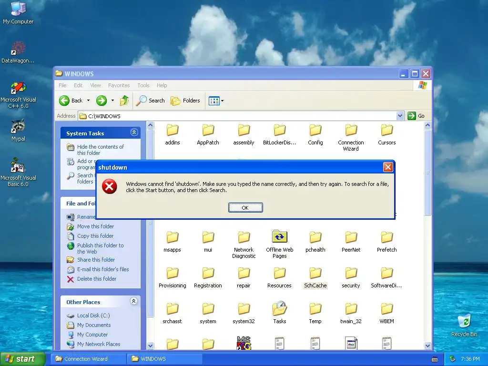
Task: Switch to Connection Wizard taskbar button
Action: click(88, 359)
